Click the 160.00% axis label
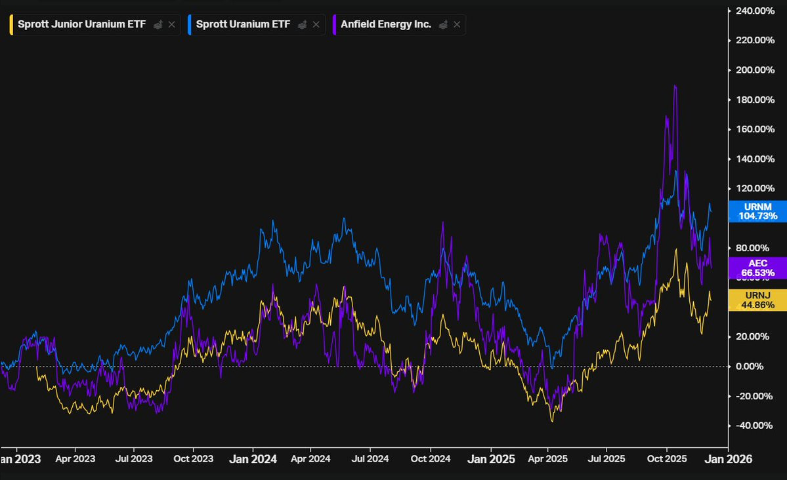 click(x=755, y=129)
